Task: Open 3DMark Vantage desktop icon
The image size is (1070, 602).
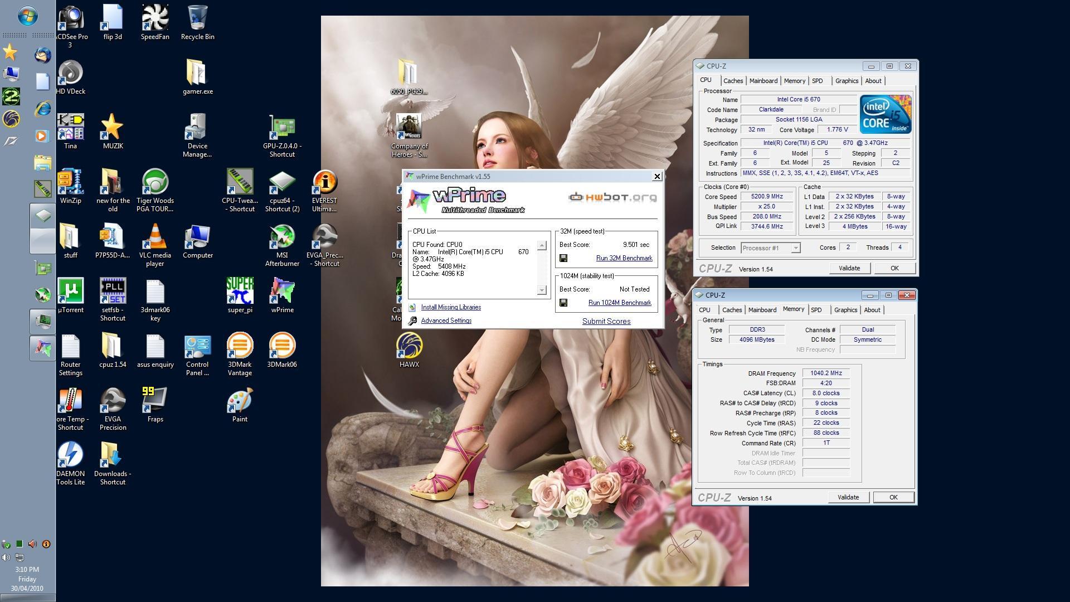Action: pos(240,346)
